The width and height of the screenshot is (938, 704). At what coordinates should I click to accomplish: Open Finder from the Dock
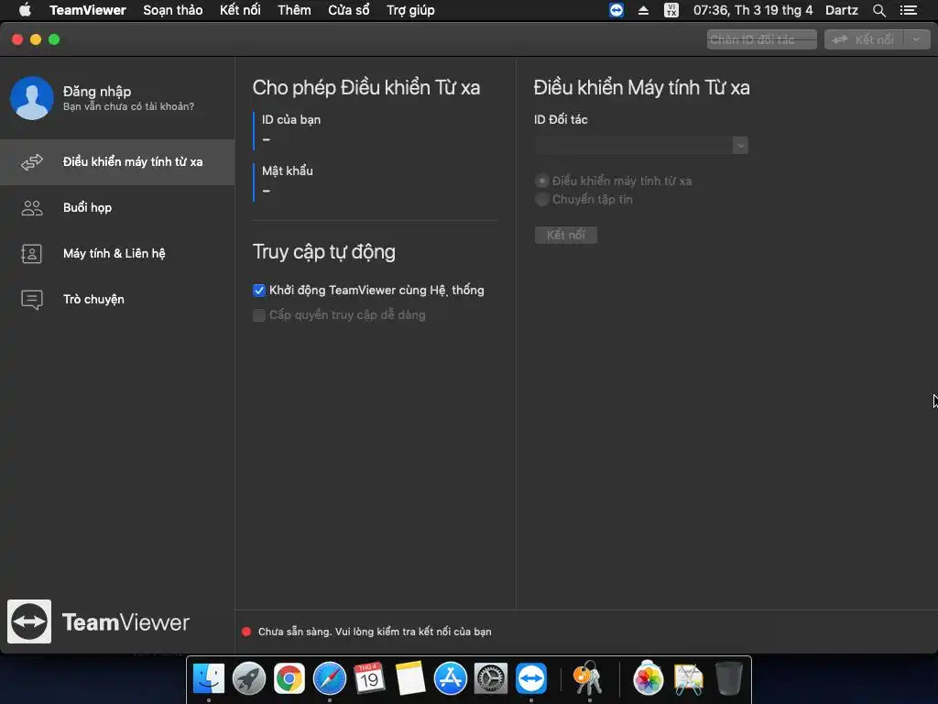point(208,679)
